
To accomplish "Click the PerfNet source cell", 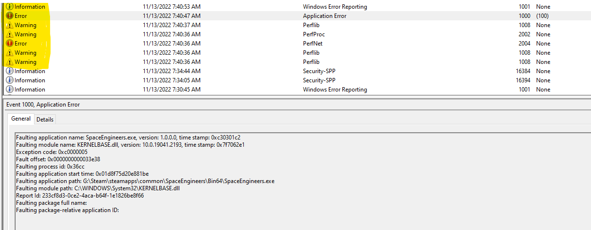I will [x=313, y=44].
